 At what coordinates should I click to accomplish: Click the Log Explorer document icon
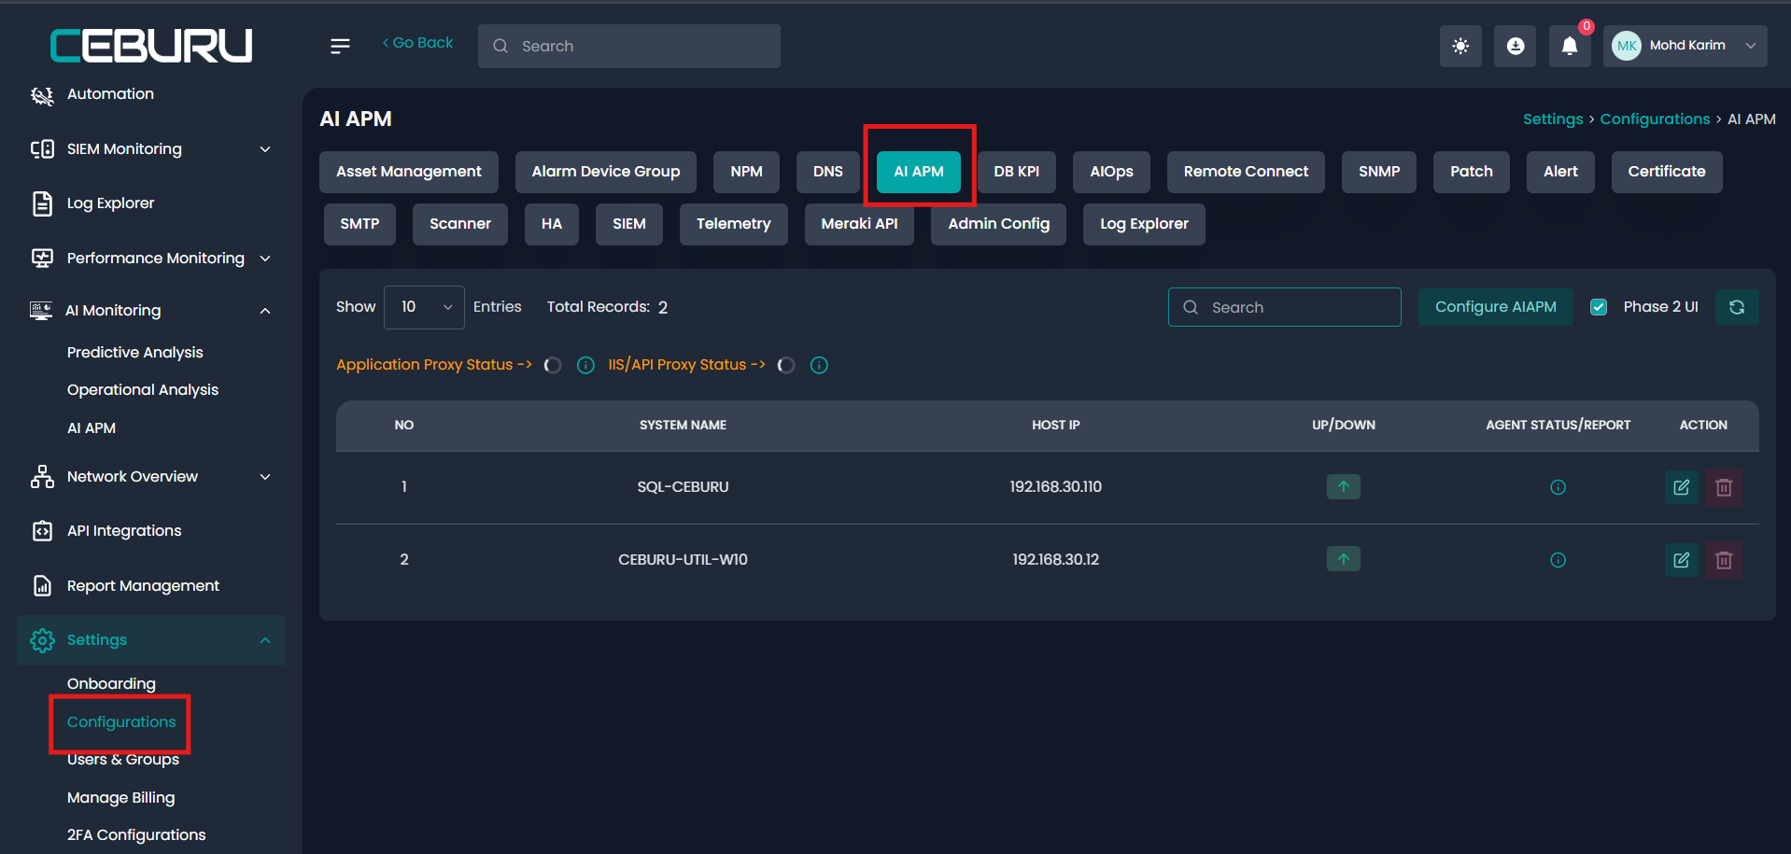click(42, 203)
